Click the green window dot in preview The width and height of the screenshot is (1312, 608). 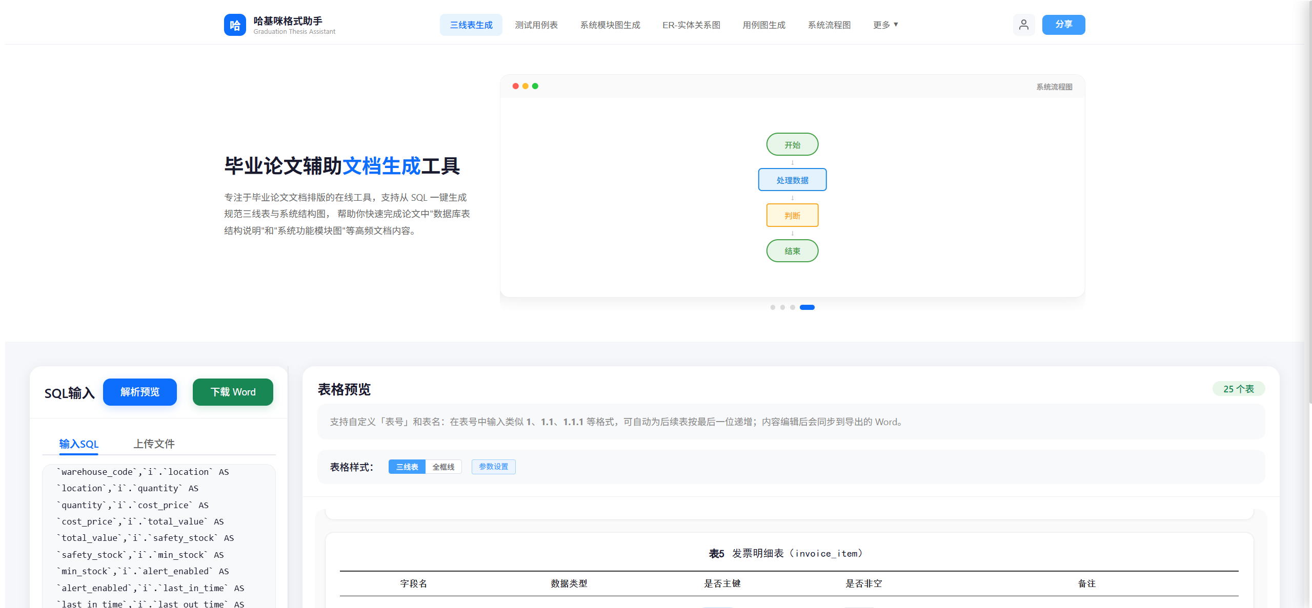tap(535, 86)
